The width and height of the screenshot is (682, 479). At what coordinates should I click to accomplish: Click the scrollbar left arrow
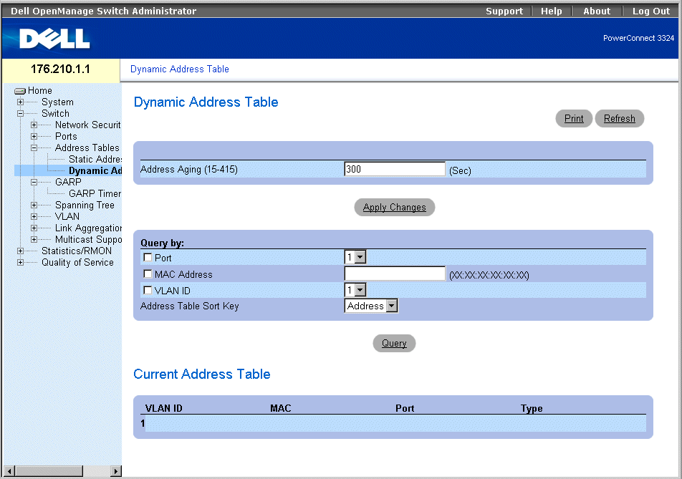click(x=9, y=471)
